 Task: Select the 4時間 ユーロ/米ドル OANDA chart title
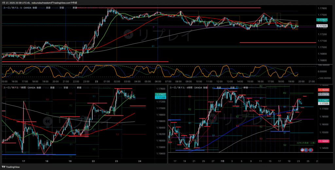point(185,88)
